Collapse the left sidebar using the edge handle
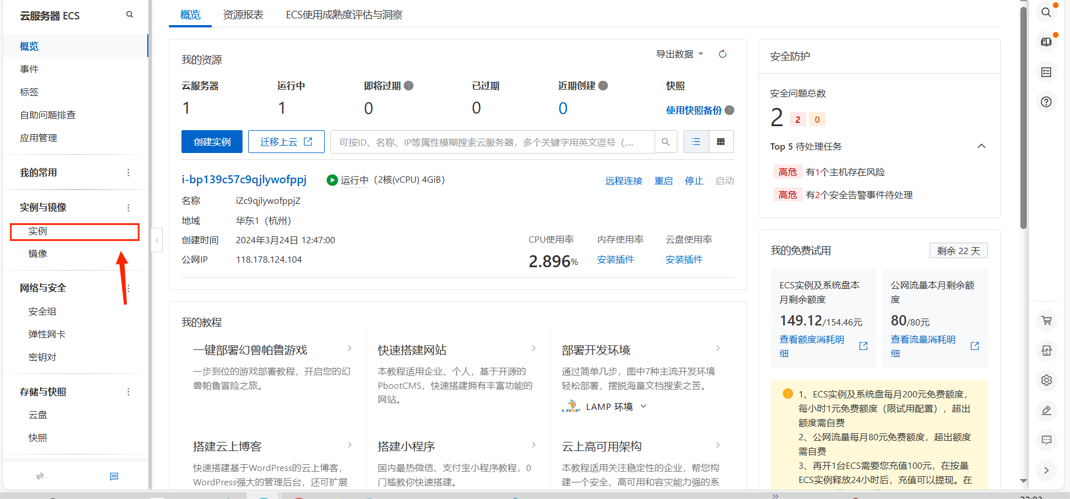 tap(157, 240)
